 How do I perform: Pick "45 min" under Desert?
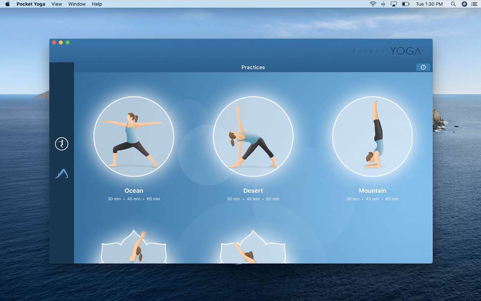253,199
